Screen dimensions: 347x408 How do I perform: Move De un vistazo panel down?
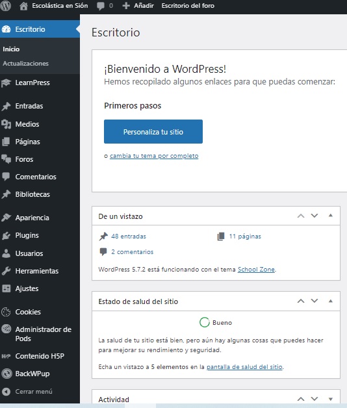[x=315, y=216]
